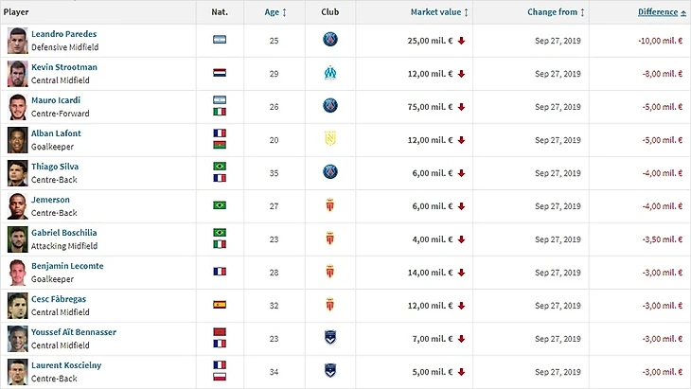Sort by Change from column header
Viewport: 691px width, 389px height.
[x=556, y=12]
